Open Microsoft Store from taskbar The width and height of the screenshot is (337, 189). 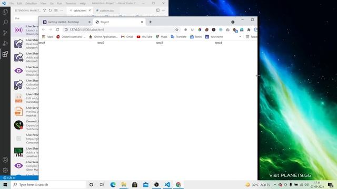(x=135, y=184)
